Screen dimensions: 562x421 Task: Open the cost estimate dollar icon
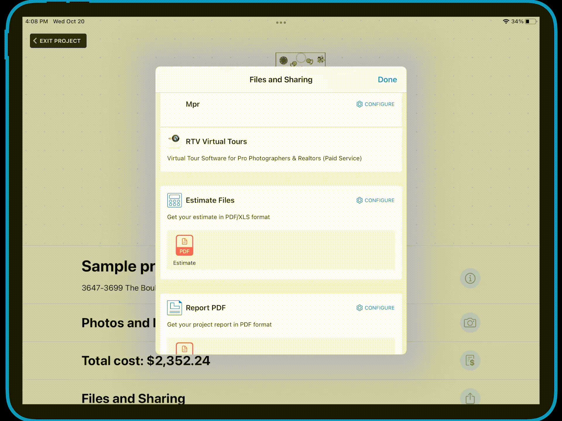(470, 360)
